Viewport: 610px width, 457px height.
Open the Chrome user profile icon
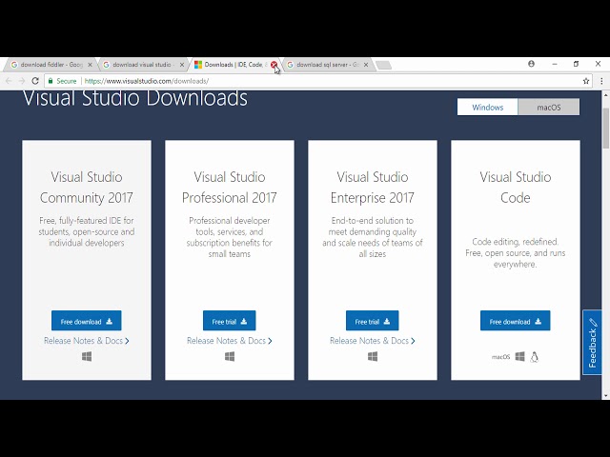click(531, 64)
